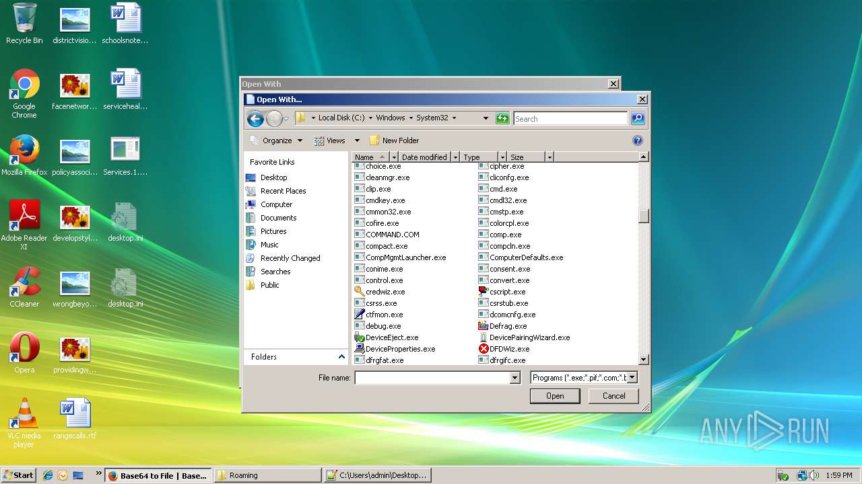Open the Views dropdown arrow
This screenshot has width=862, height=484.
(357, 140)
